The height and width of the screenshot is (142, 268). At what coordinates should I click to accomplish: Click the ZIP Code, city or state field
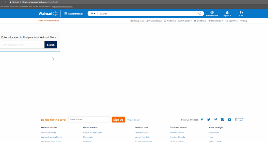tap(22, 45)
